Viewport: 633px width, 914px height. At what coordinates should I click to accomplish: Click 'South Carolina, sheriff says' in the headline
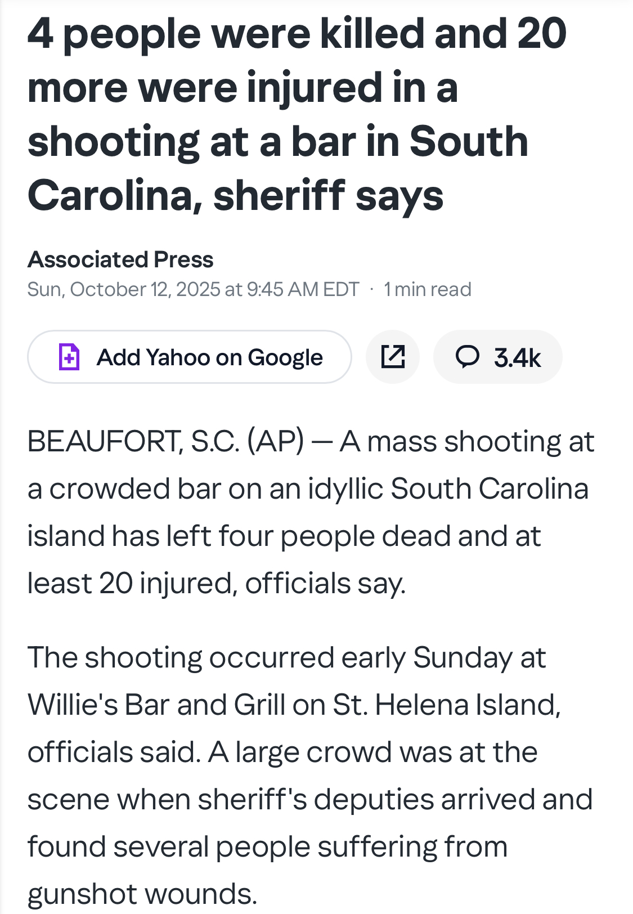click(x=235, y=195)
